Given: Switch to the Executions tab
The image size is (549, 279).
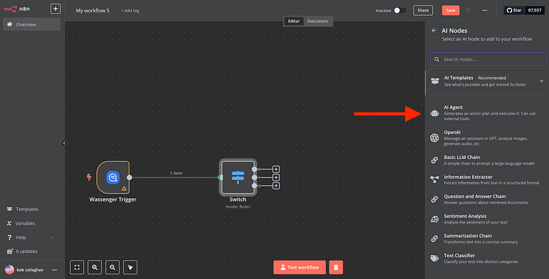Looking at the screenshot, I should (x=317, y=21).
